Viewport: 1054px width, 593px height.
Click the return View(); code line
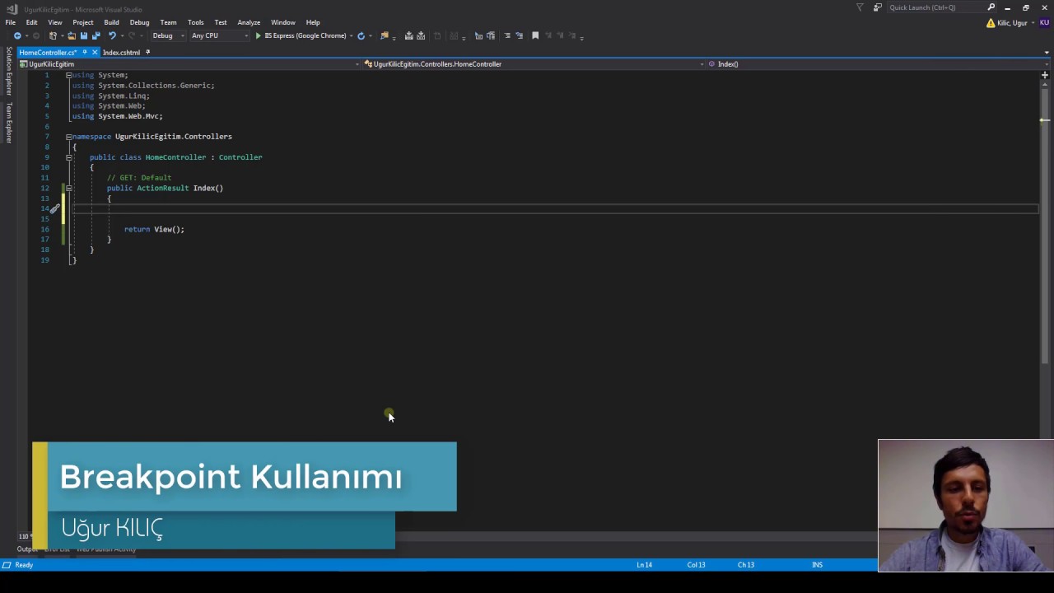coord(154,229)
